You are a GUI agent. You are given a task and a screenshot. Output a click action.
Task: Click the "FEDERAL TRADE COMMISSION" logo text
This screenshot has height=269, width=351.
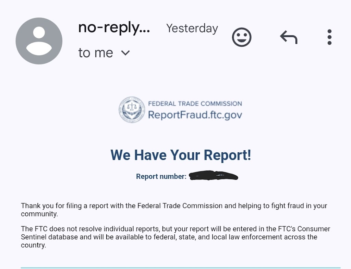[x=195, y=104]
